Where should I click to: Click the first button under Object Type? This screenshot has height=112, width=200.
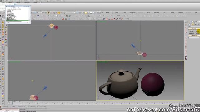point(192,32)
